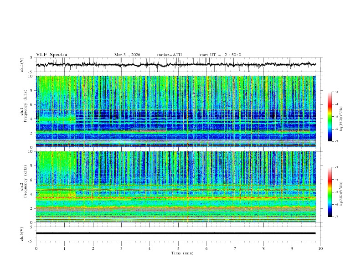The width and height of the screenshot is (361, 279).
Task: Click the '-5' tick on ch.2 colorbar
Action: tap(336, 192)
